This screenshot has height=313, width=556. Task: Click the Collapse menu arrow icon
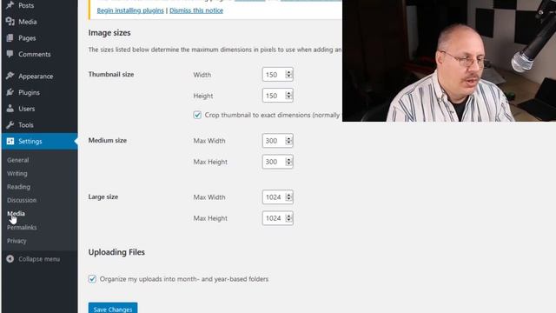(x=10, y=259)
